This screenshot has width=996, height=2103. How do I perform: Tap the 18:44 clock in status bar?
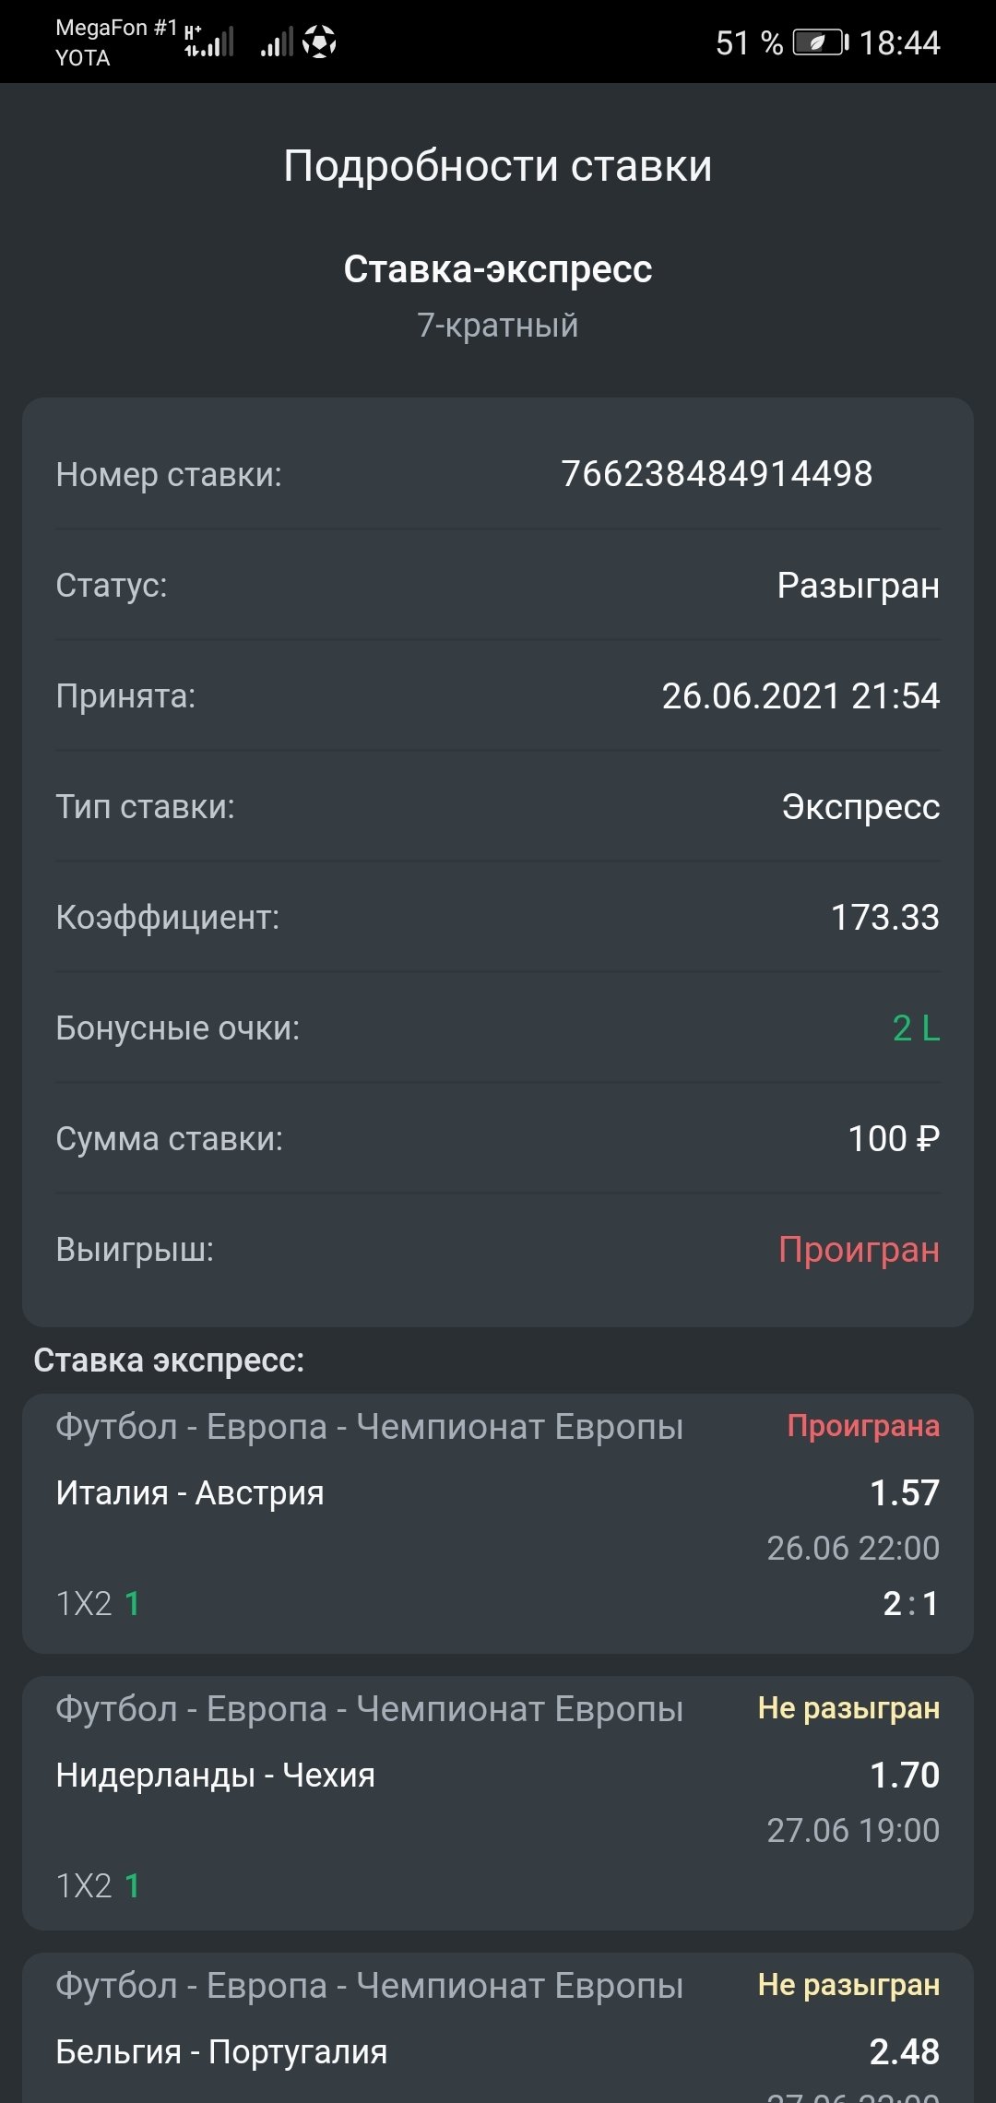(x=899, y=43)
